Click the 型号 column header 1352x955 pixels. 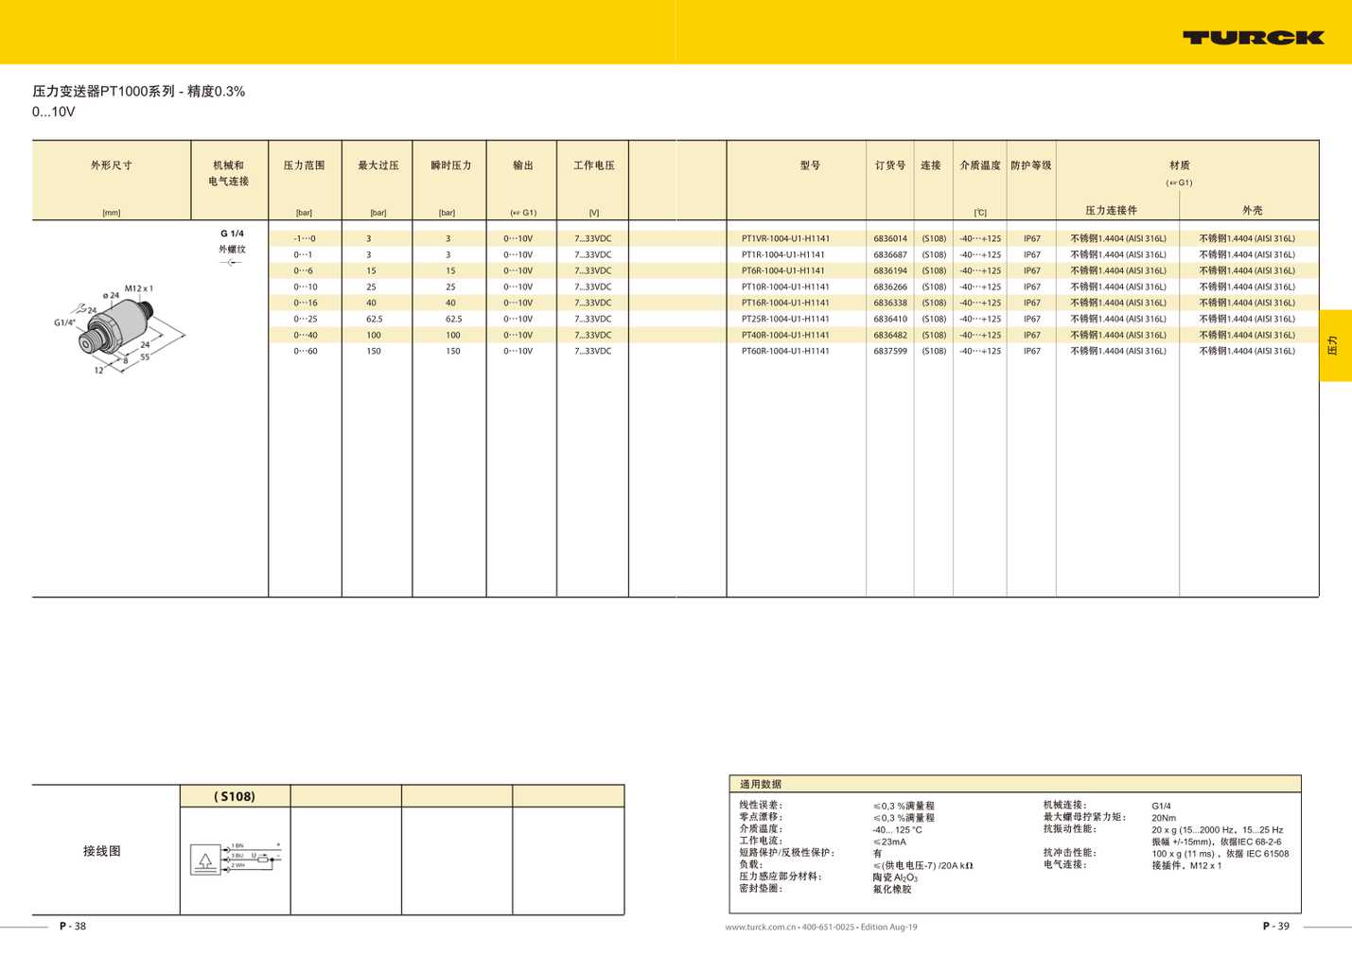(x=811, y=165)
